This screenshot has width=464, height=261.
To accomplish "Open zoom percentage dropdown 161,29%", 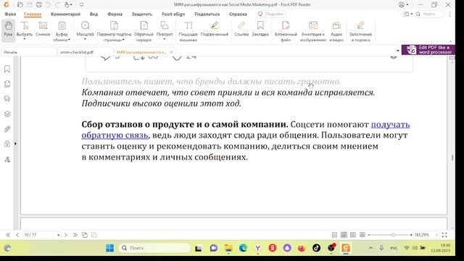I will (x=436, y=235).
